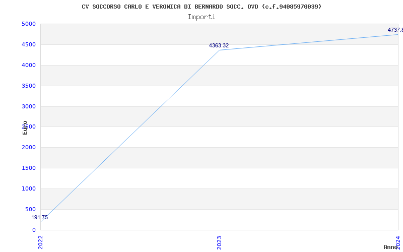Click the 2000 y-axis tick label
This screenshot has height=252, width=403.
click(29, 148)
